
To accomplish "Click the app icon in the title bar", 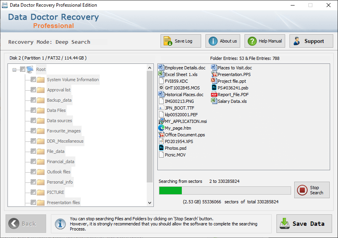I will pyautogui.click(x=4, y=5).
